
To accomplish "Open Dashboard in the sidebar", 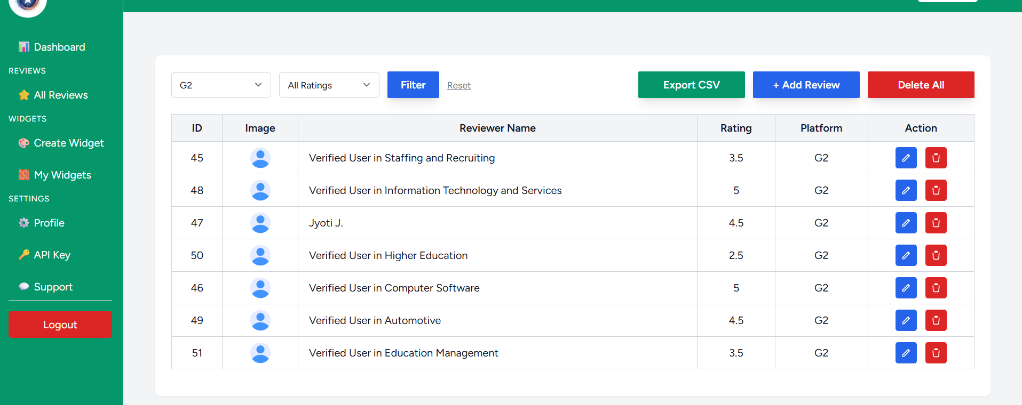I will [x=59, y=47].
